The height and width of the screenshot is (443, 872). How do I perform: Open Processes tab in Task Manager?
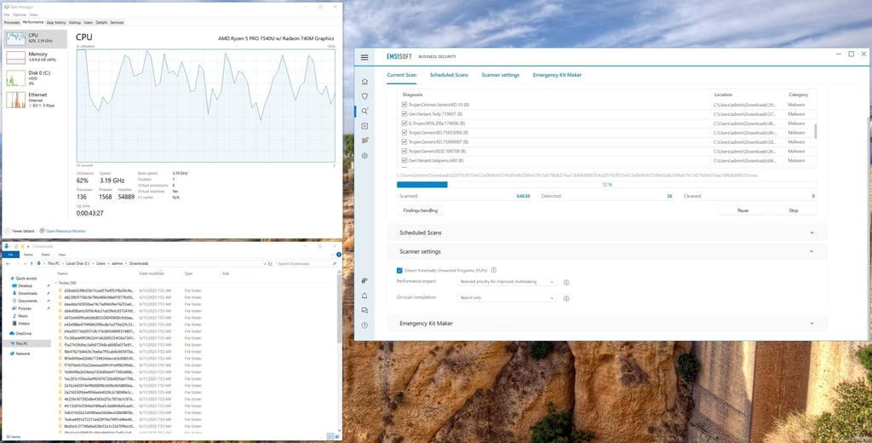(x=12, y=23)
